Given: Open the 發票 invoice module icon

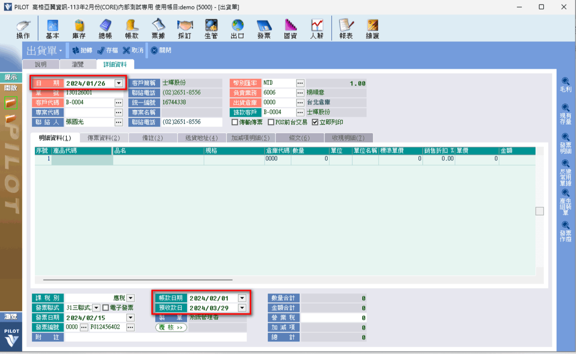Looking at the screenshot, I should pos(264,29).
